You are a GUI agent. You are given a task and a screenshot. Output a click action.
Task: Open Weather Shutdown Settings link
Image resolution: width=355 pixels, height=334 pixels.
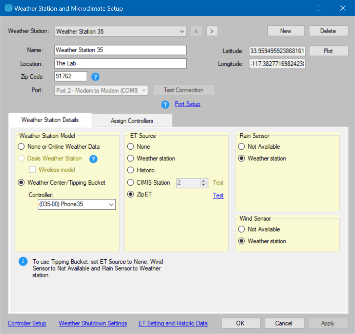coord(93,323)
